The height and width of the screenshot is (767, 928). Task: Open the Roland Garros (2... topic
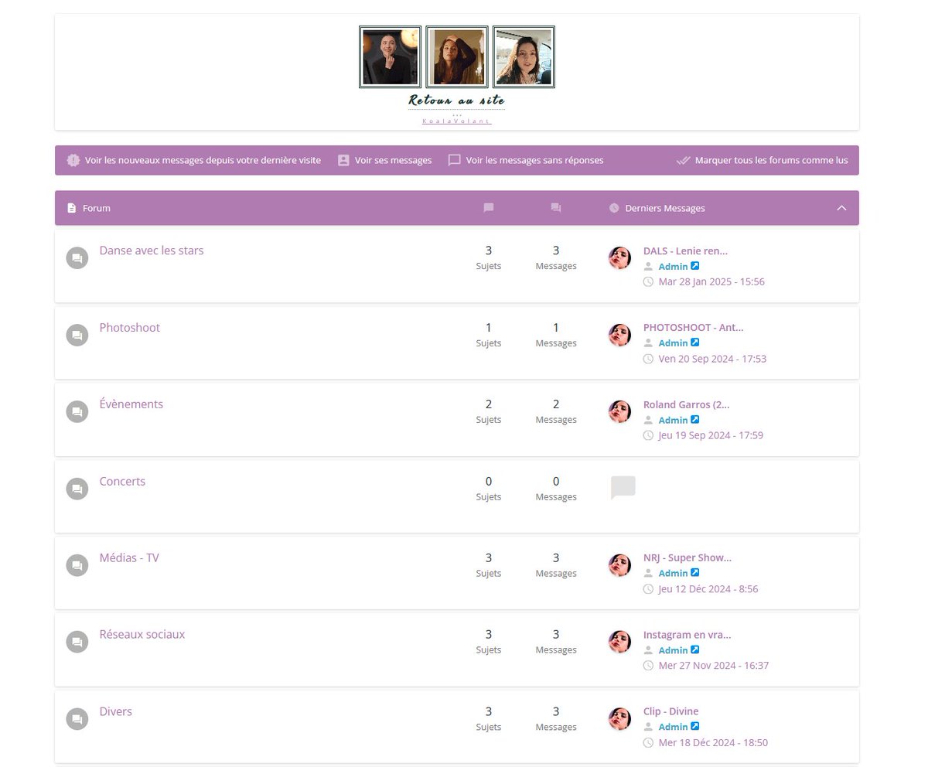[687, 404]
